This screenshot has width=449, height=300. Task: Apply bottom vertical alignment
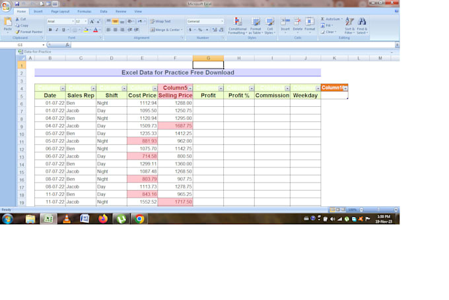(122, 22)
